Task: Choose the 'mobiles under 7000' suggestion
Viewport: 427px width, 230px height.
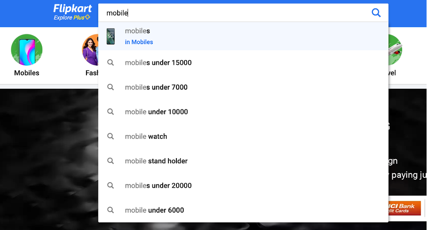Action: click(x=156, y=87)
